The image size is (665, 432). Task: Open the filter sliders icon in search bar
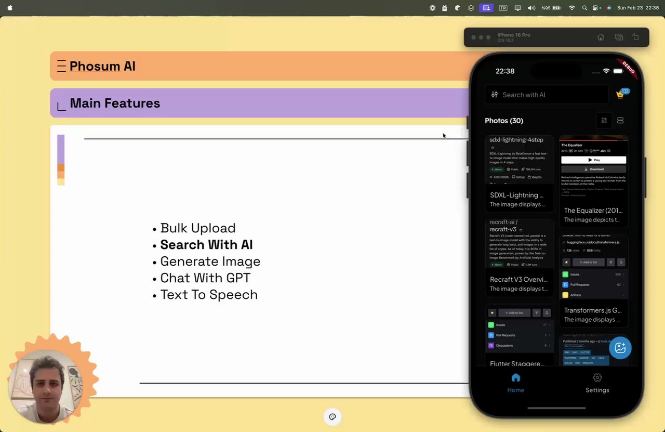pyautogui.click(x=495, y=95)
